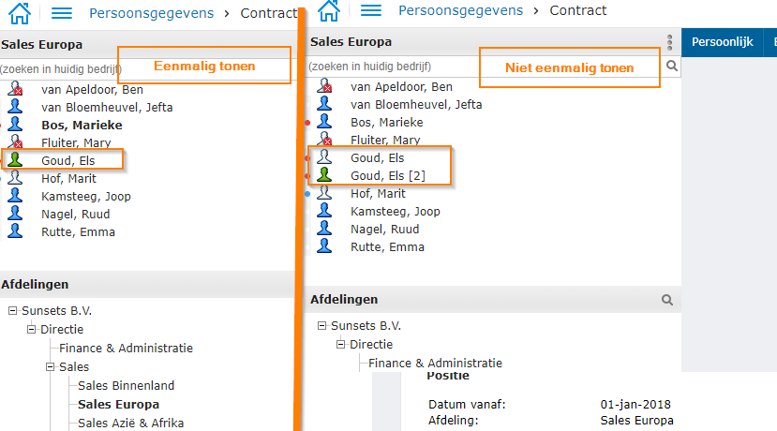
Task: Open the three-dot menu next to Persoonlijk tab
Action: click(x=669, y=42)
